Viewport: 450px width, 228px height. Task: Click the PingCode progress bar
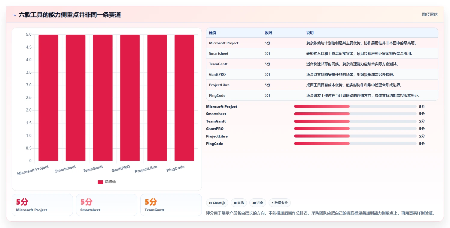point(355,144)
